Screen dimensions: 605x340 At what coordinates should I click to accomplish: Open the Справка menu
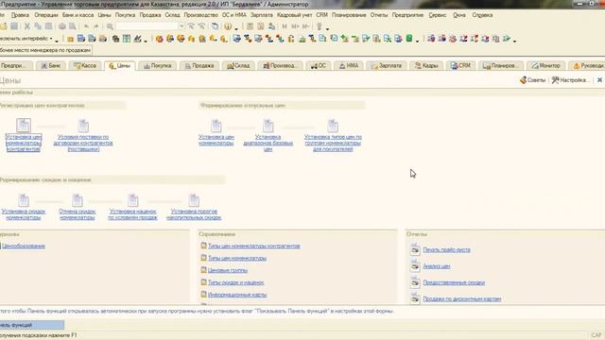[x=482, y=15]
